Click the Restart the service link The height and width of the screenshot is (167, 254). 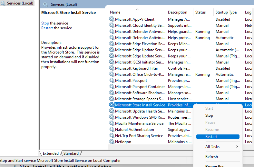click(47, 28)
